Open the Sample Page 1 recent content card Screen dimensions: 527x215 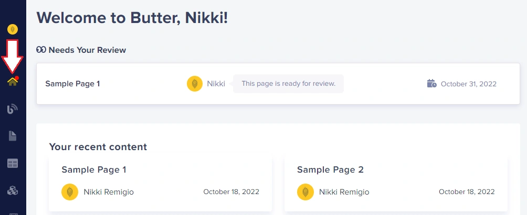[x=160, y=183]
